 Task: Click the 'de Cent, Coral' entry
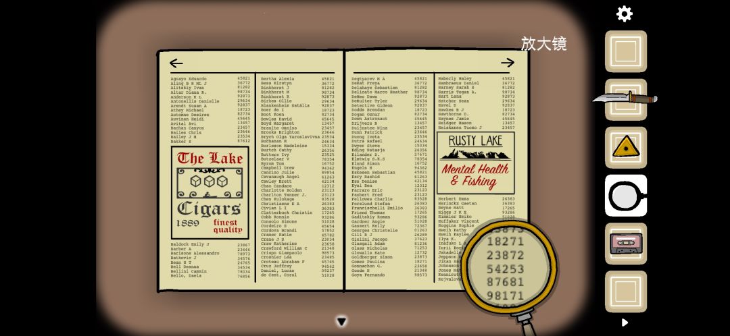(279, 275)
